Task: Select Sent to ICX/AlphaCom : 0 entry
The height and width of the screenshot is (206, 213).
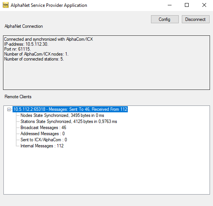Action: [44, 140]
